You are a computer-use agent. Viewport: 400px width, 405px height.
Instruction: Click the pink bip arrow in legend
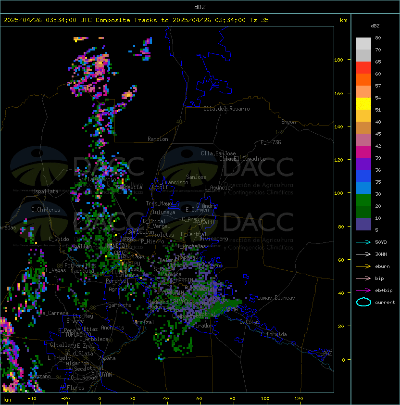pos(363,278)
